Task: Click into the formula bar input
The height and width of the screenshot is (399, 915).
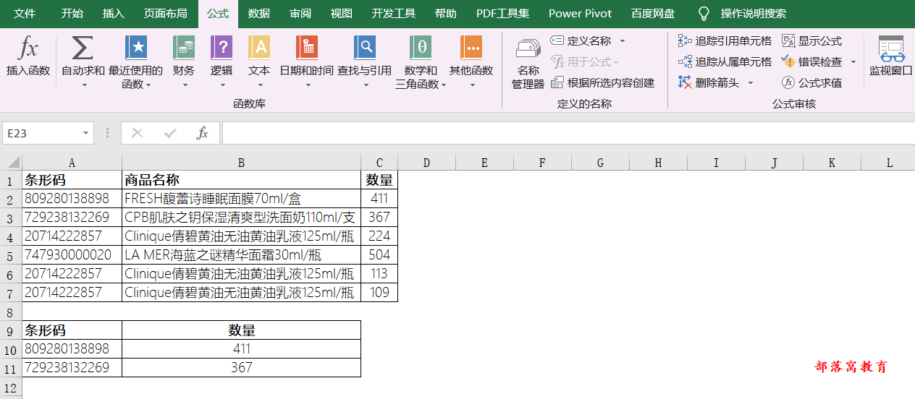Action: [568, 133]
